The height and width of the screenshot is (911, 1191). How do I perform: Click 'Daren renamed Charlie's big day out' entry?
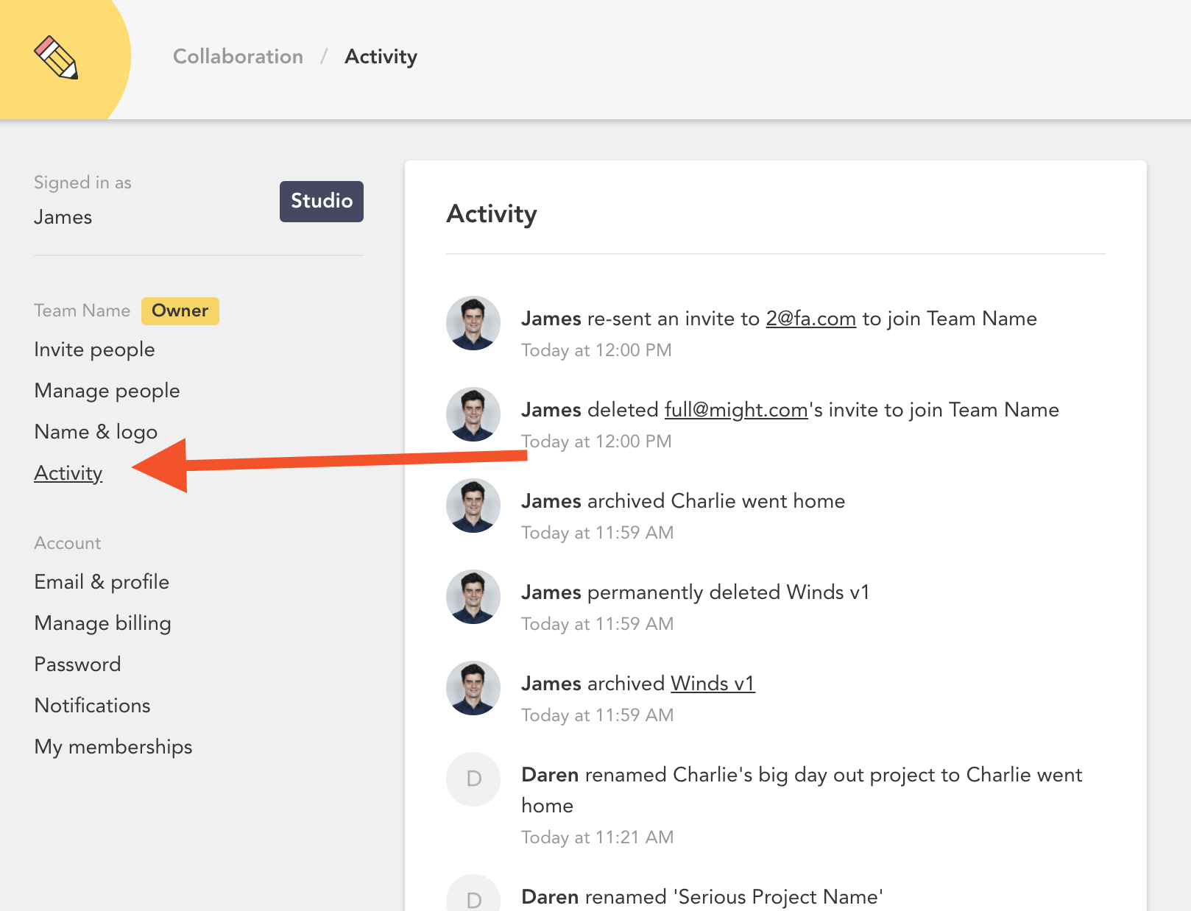[802, 790]
